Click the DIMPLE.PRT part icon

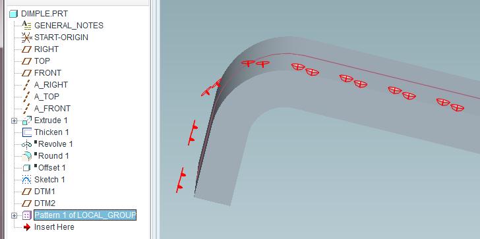pos(13,14)
